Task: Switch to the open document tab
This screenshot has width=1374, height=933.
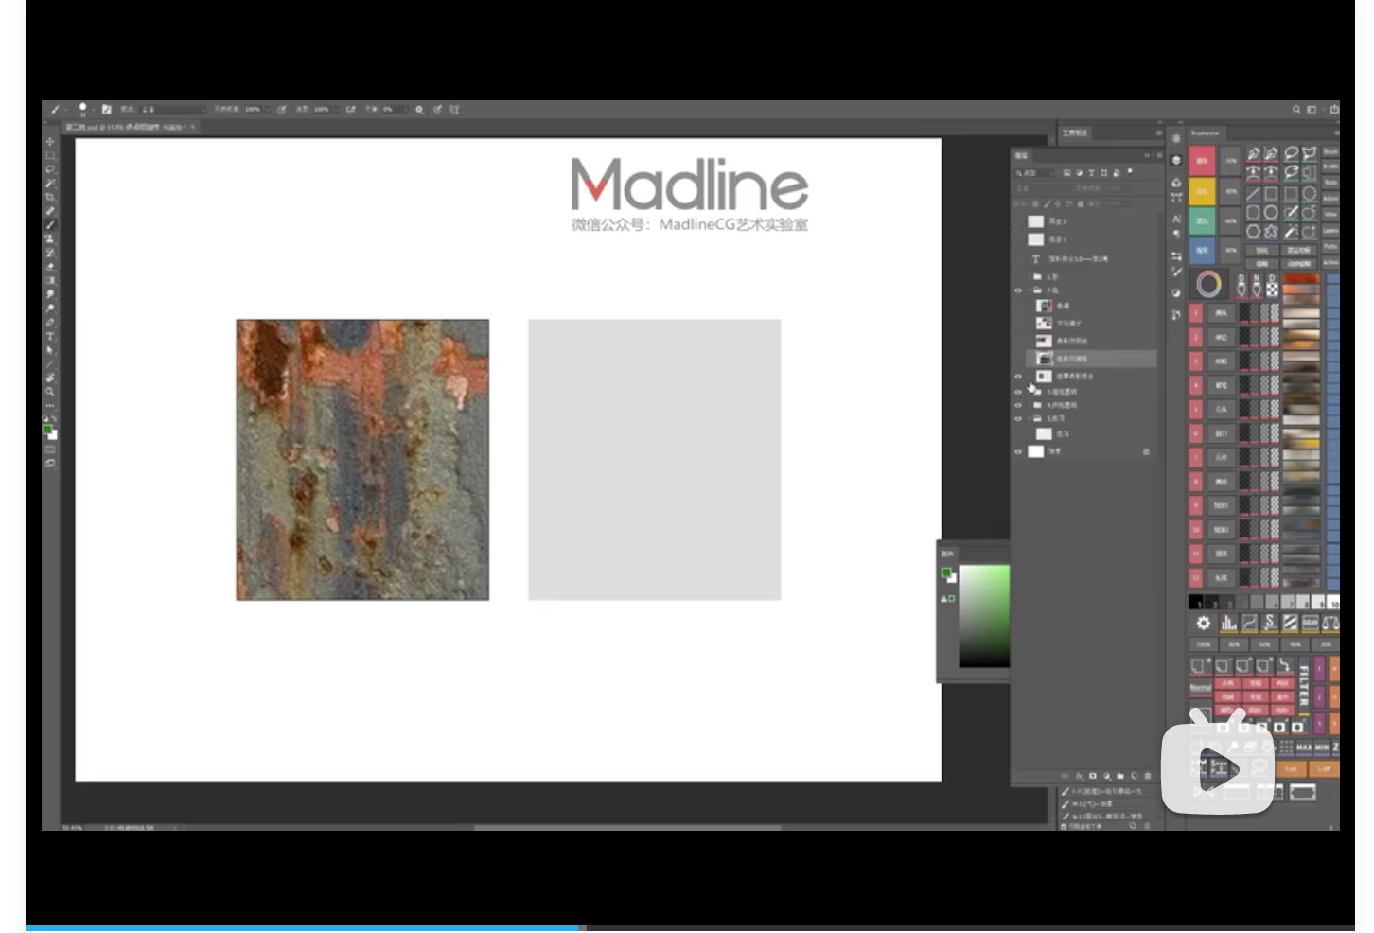Action: pos(131,127)
